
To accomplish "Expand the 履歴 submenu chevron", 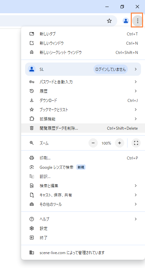I will click(136, 91).
